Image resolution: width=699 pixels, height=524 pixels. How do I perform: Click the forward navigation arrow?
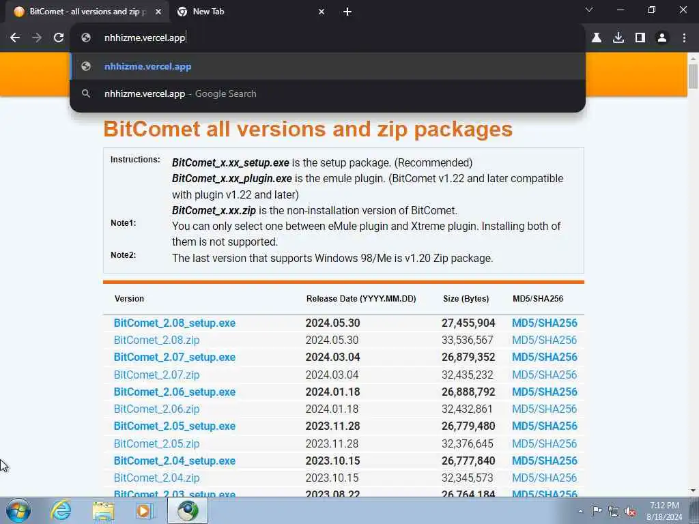click(37, 38)
